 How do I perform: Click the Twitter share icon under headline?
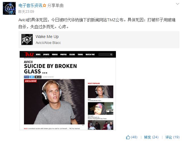(x=32, y=77)
